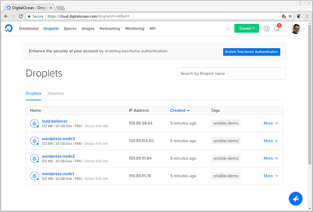Click the IP Address column header
Screen dimensions: 313x212
(139, 110)
